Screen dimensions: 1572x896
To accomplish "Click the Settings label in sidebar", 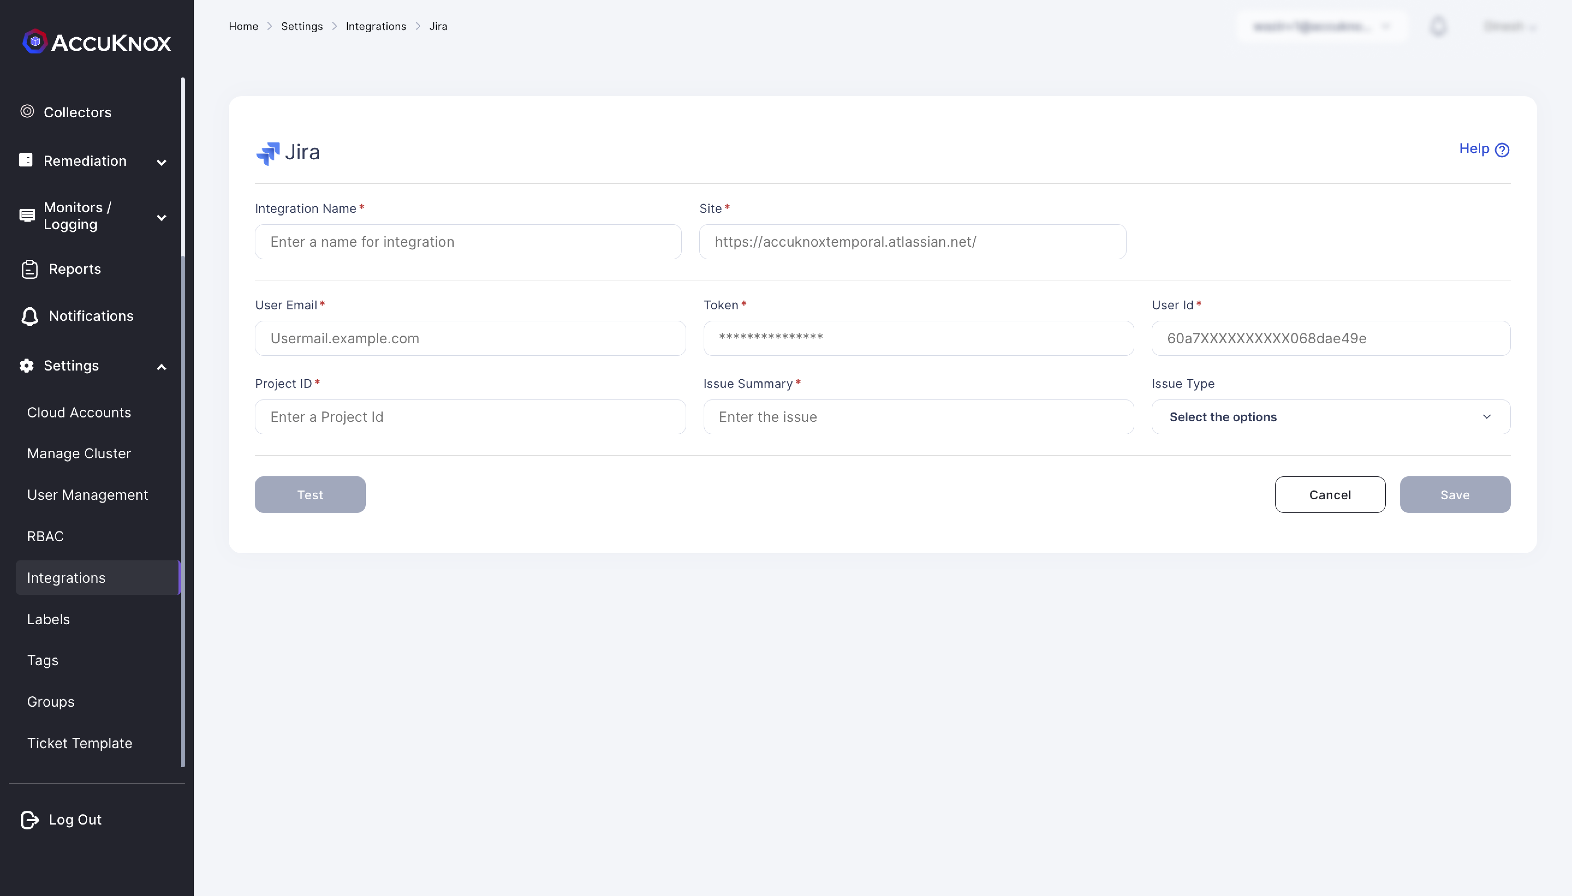I will [x=72, y=366].
